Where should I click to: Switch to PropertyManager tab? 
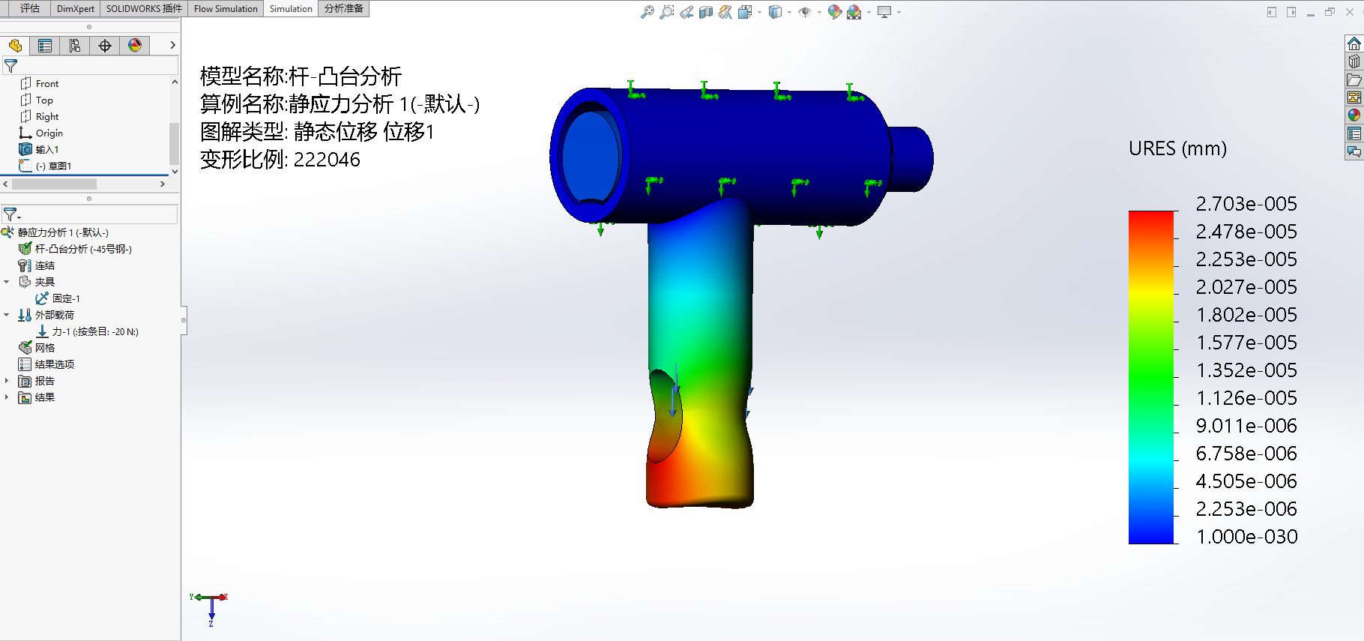[x=45, y=46]
